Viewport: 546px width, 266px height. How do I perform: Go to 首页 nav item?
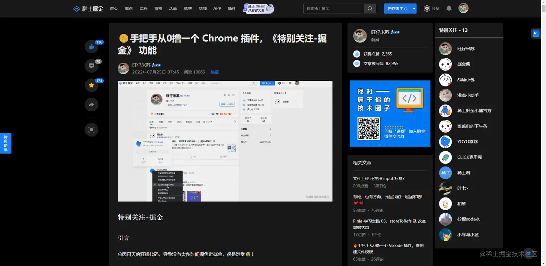point(114,9)
